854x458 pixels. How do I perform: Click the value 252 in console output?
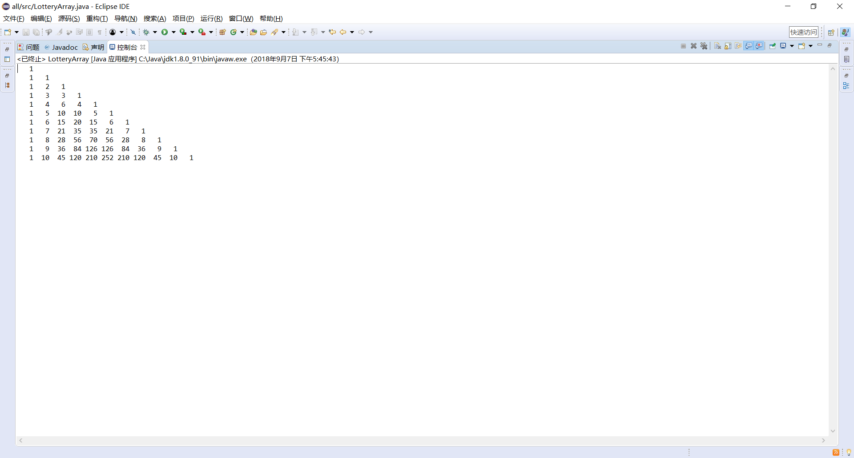(108, 158)
